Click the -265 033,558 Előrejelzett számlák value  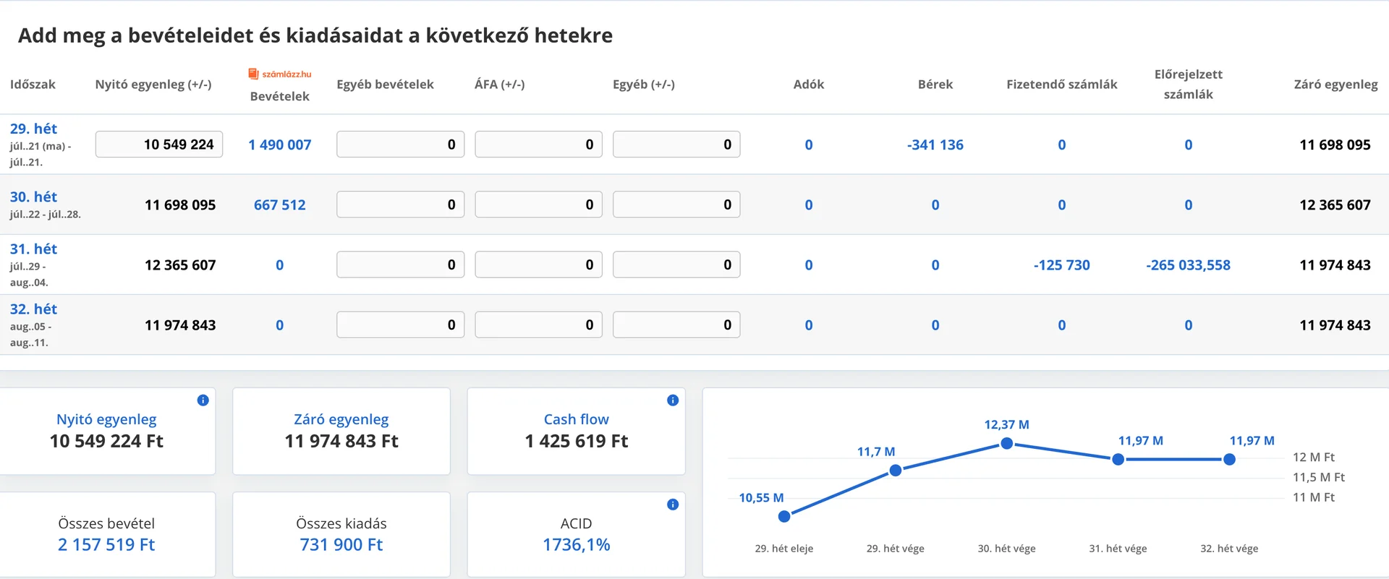tap(1188, 265)
